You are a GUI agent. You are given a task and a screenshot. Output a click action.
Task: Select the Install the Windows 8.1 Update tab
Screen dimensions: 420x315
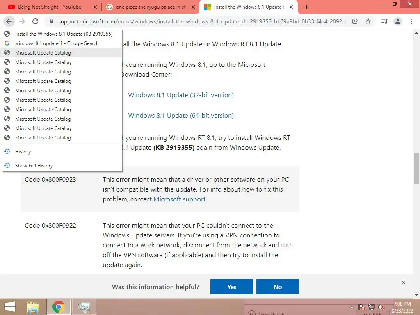(x=248, y=7)
